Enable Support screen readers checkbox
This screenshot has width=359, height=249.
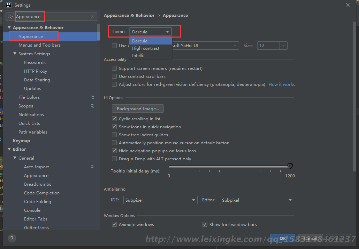(x=114, y=69)
